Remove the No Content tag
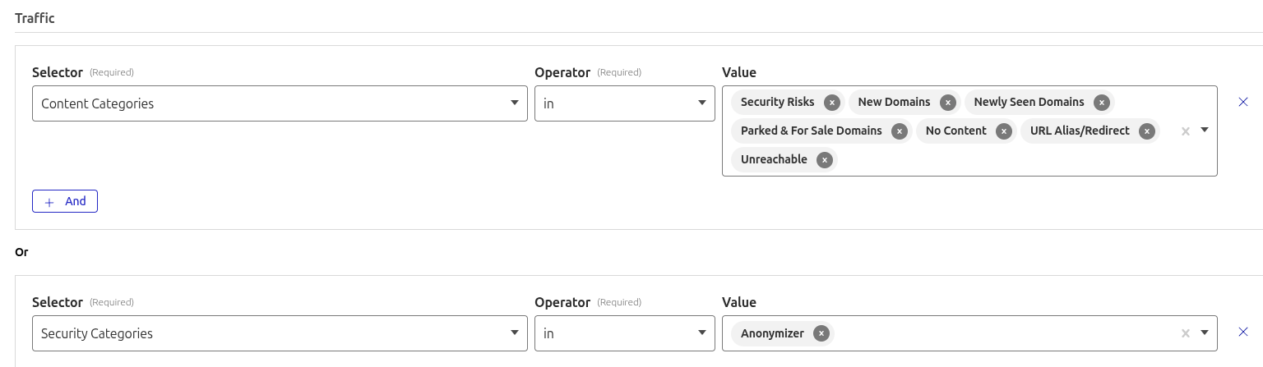The height and width of the screenshot is (367, 1263). coord(1003,131)
